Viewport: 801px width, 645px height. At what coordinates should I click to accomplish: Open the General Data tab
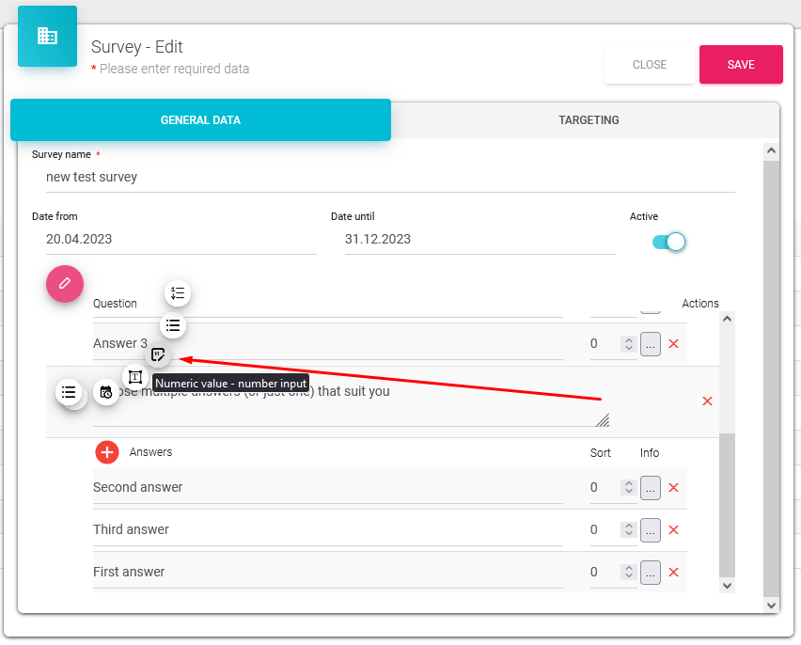click(200, 120)
